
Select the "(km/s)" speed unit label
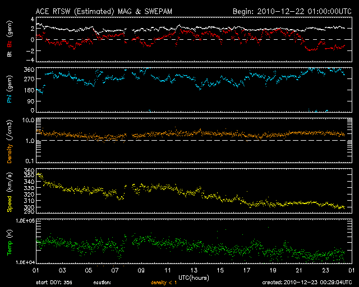pyautogui.click(x=10, y=183)
